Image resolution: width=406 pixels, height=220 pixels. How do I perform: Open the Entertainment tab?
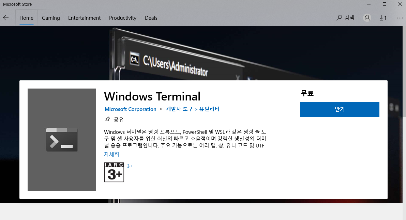tap(84, 18)
